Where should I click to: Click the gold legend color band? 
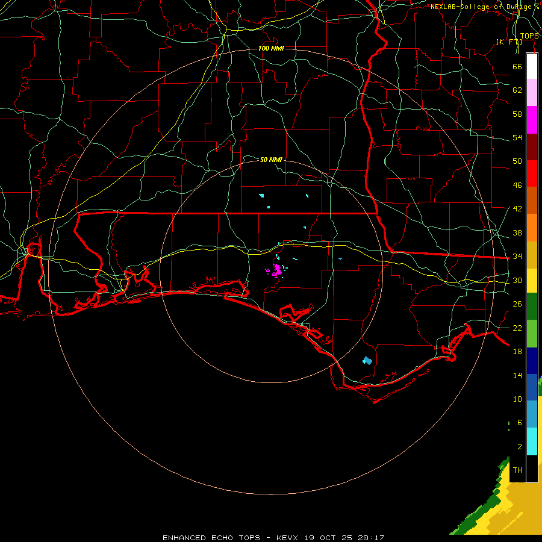click(532, 255)
